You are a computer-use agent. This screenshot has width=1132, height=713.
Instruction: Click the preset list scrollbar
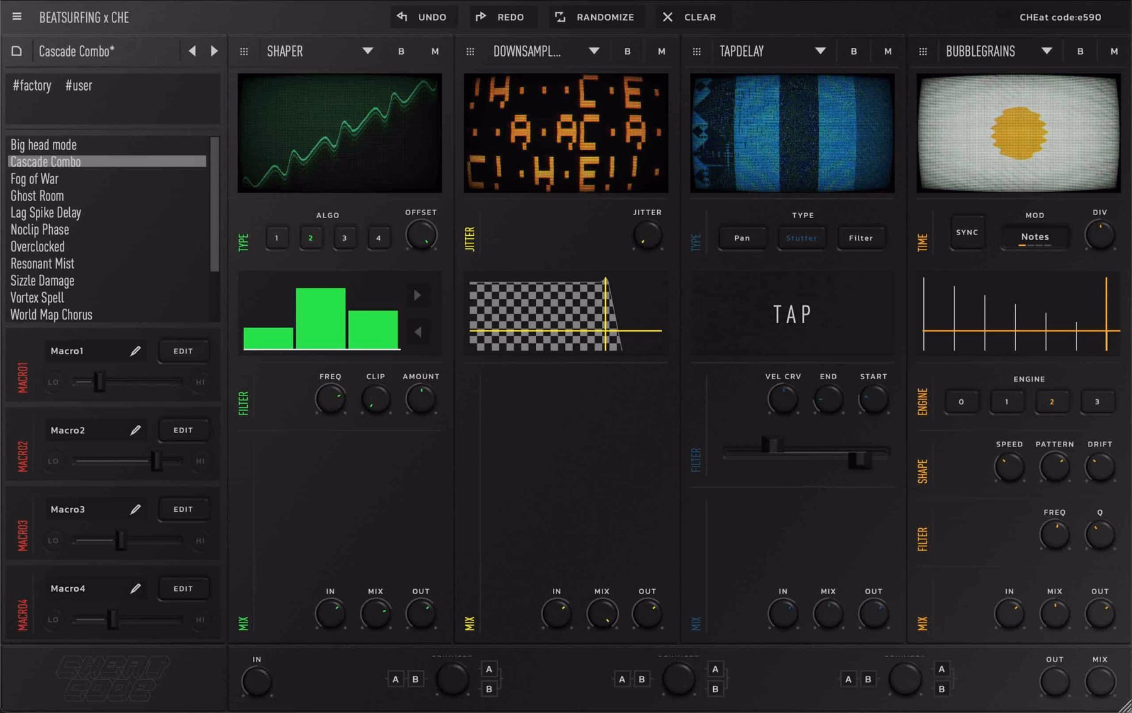tap(214, 204)
